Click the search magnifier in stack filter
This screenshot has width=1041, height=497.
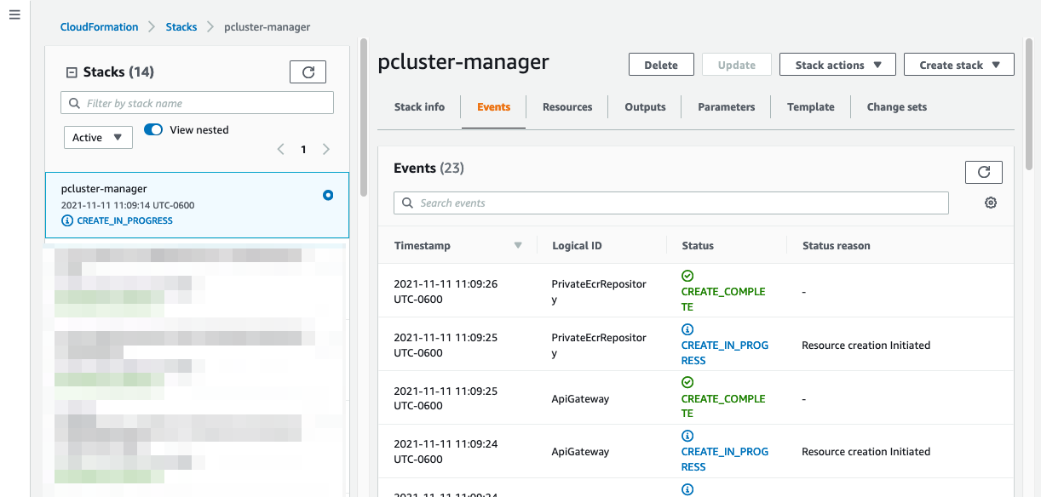click(74, 102)
